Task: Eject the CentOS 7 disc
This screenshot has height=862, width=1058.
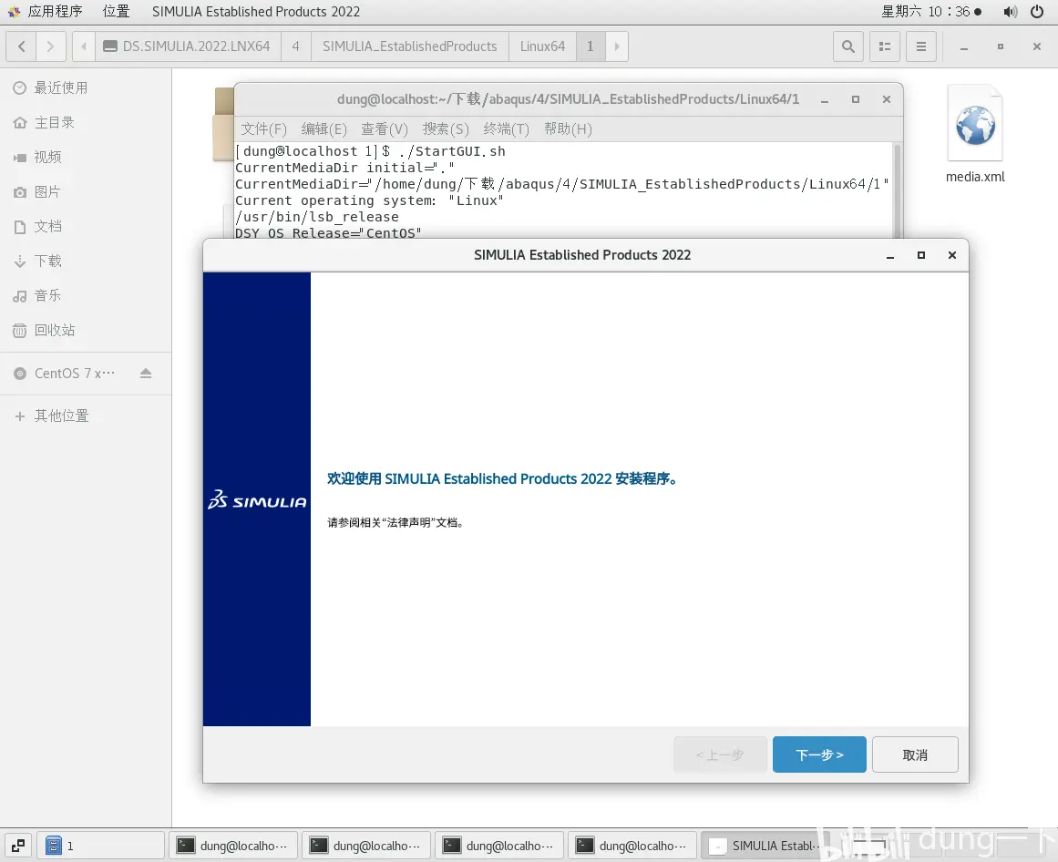Action: [146, 373]
